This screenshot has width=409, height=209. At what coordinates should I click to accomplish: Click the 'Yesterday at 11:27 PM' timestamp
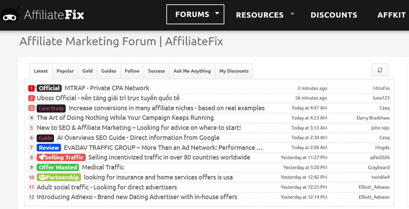point(304,157)
